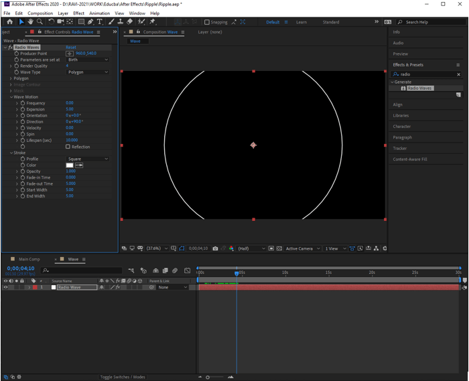Viewport: 469px width, 381px height.
Task: Select the Type text tool
Action: (x=100, y=22)
